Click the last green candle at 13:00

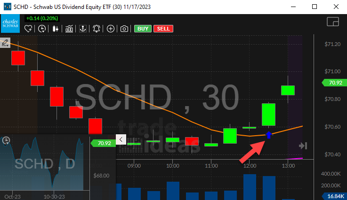[288, 90]
